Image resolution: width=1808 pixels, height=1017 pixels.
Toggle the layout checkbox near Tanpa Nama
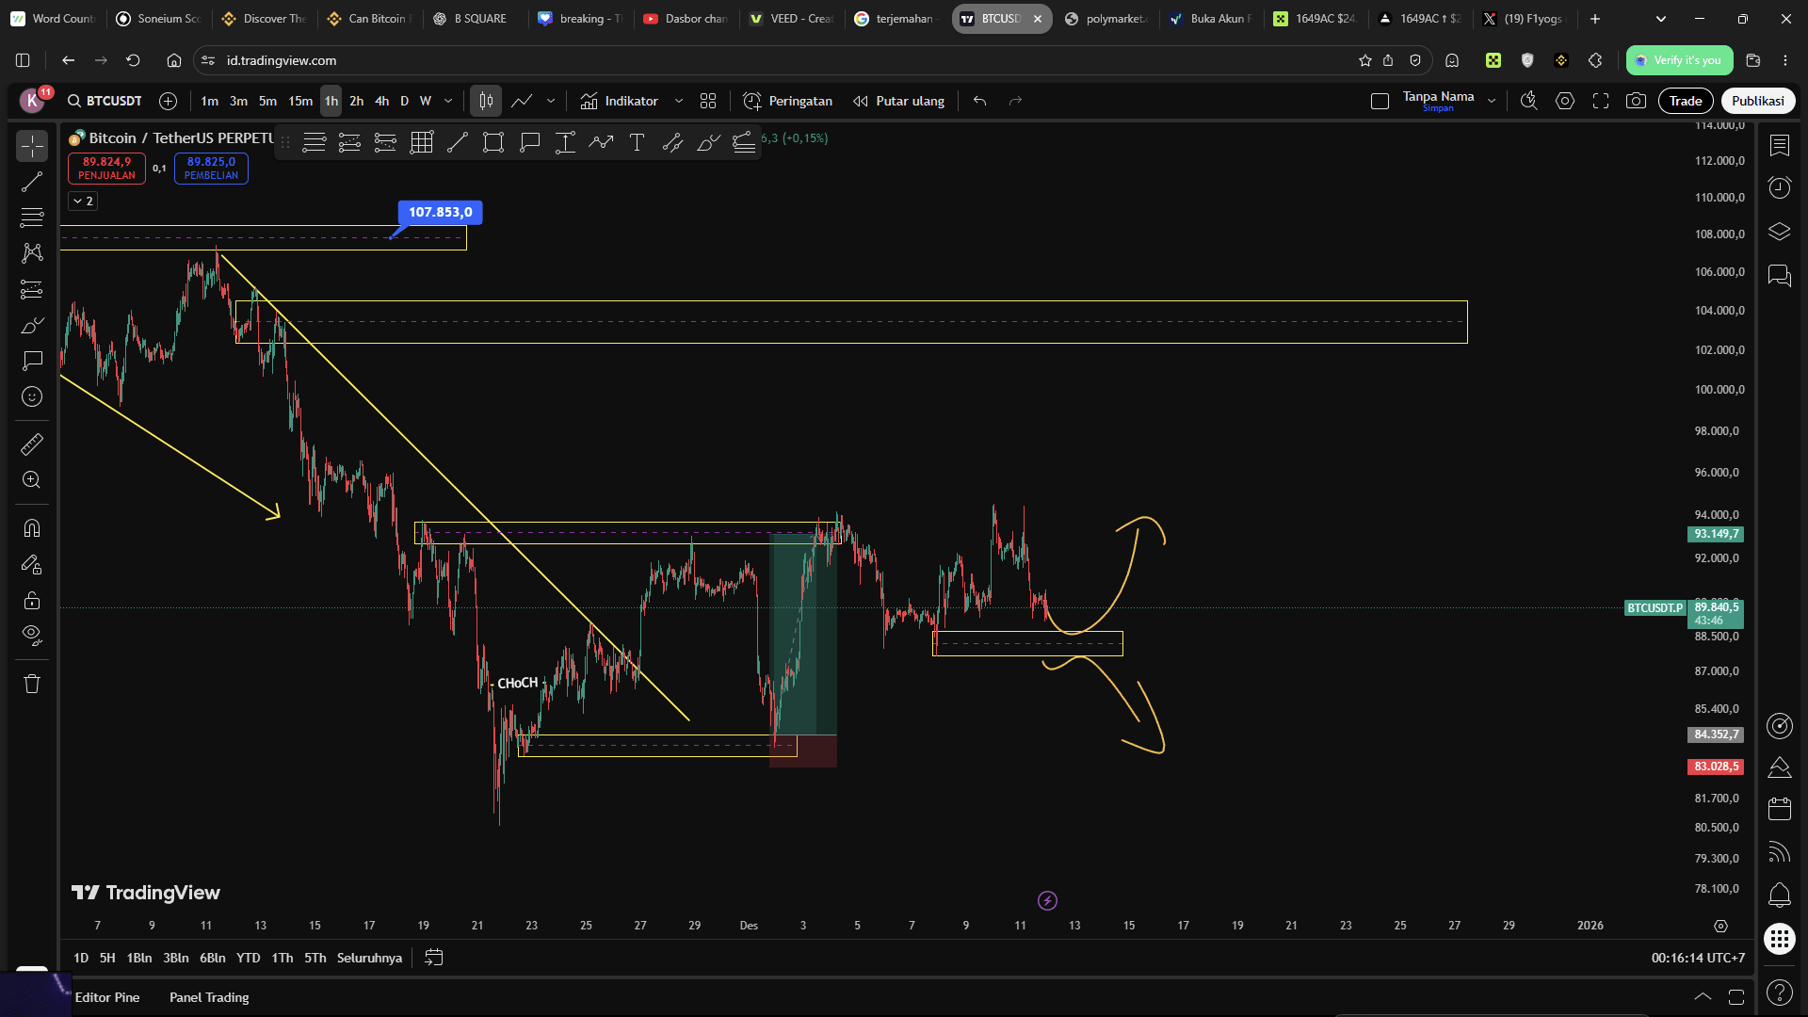[1380, 101]
